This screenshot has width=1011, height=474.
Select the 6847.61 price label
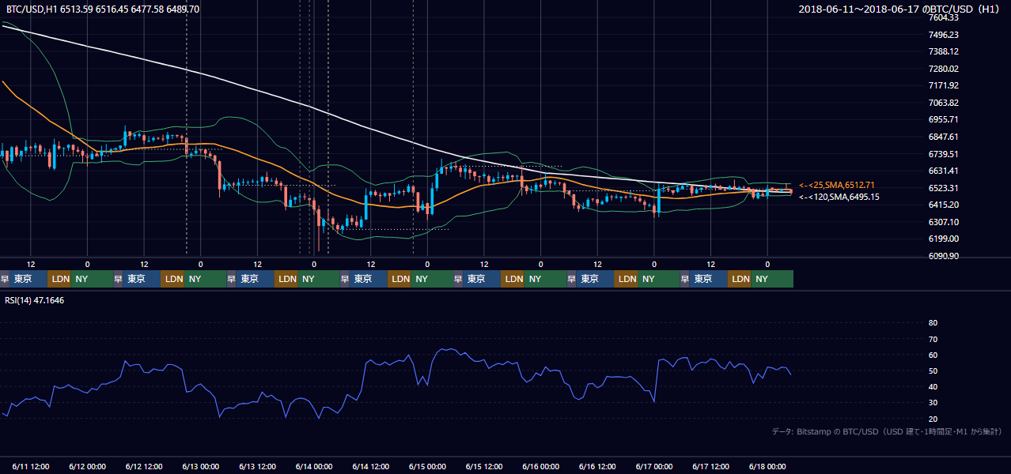(x=944, y=137)
